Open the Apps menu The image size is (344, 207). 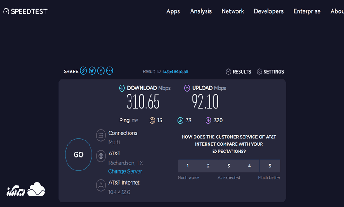173,11
